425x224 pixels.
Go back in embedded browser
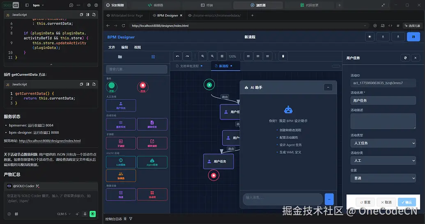(108, 26)
